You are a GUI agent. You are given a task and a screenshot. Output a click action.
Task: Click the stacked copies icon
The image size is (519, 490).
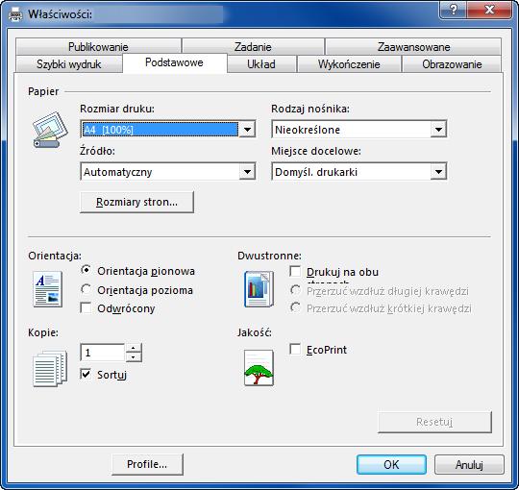click(50, 368)
